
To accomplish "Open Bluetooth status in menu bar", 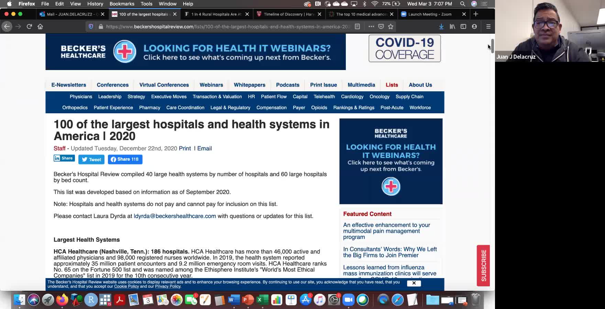I will click(364, 4).
